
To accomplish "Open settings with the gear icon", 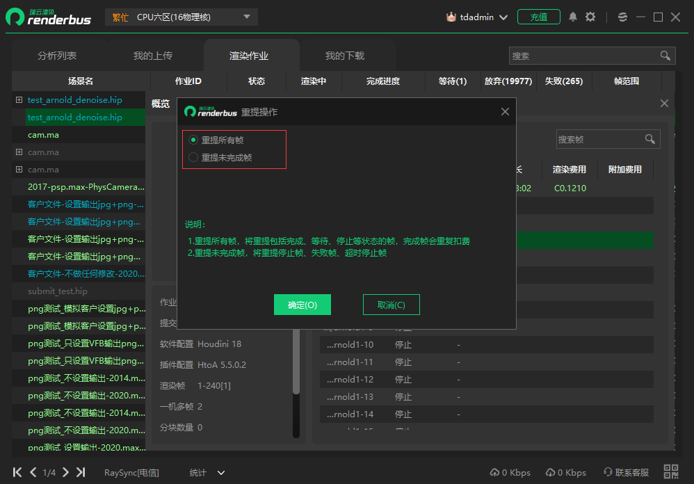I will (x=590, y=17).
